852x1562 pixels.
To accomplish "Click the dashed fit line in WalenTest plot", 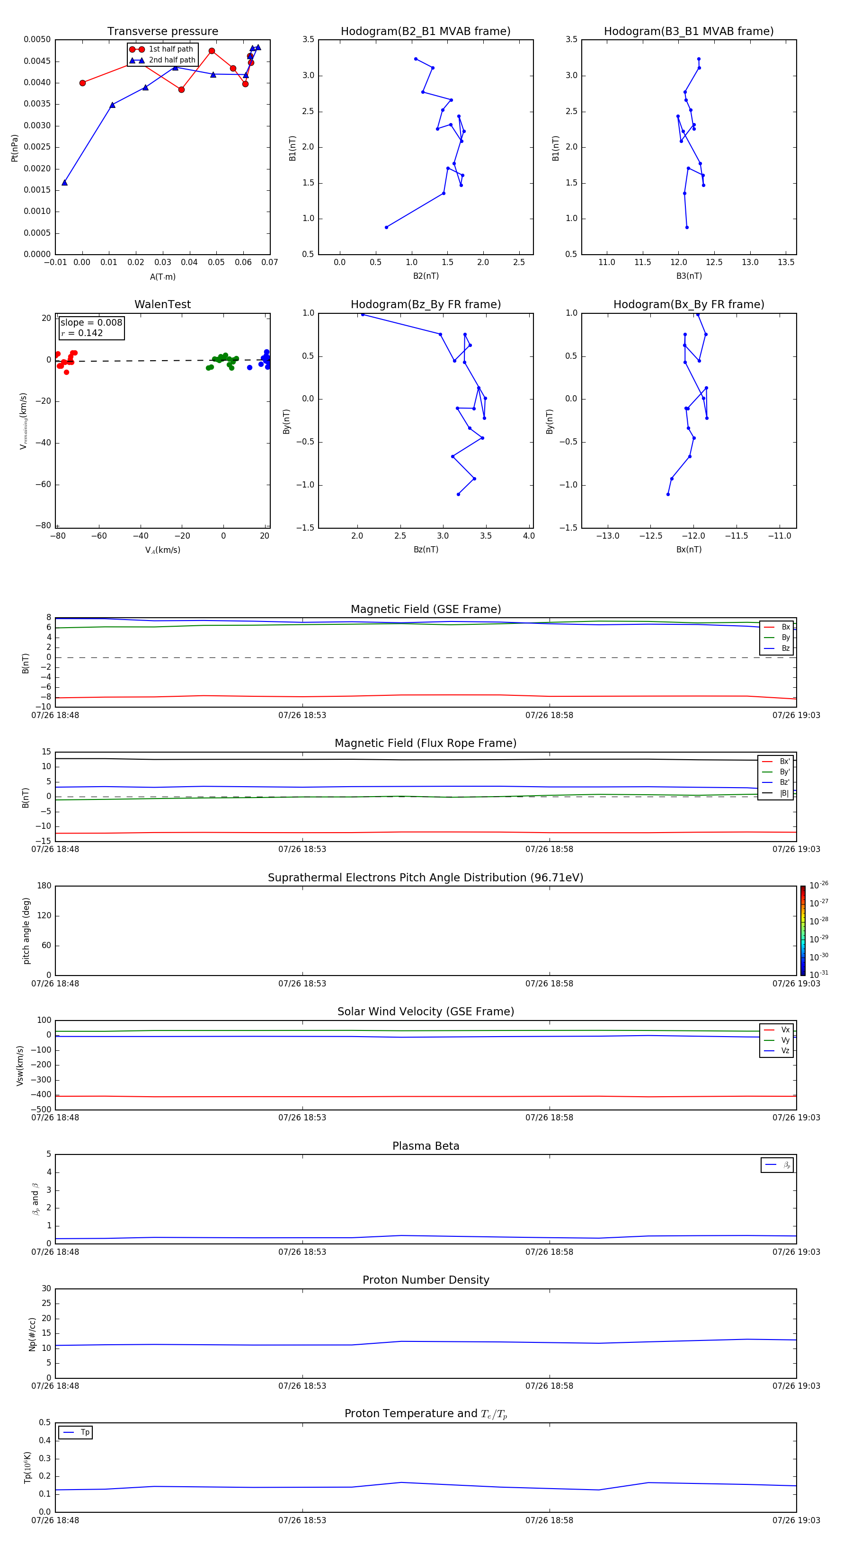I will (x=162, y=360).
